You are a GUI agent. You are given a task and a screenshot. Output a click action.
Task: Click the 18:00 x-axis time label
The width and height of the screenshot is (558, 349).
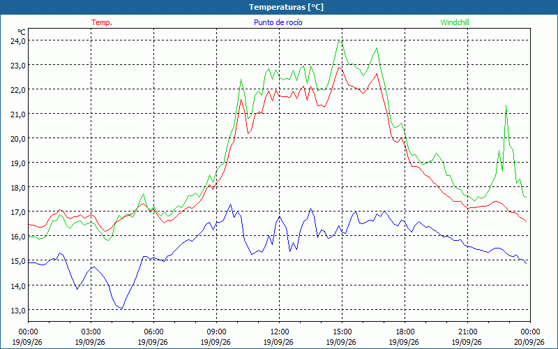pos(405,332)
